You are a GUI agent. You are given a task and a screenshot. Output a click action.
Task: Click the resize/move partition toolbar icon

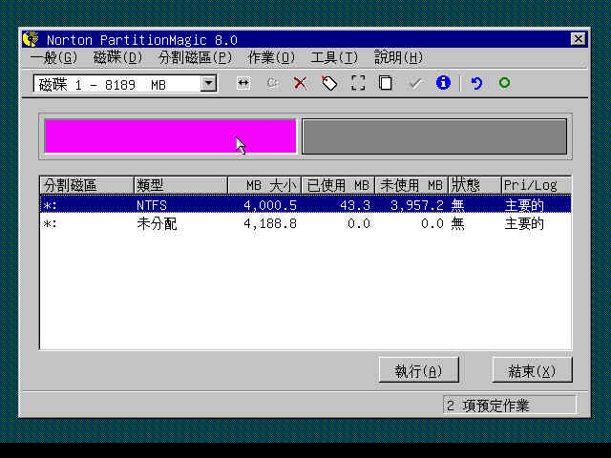click(243, 83)
